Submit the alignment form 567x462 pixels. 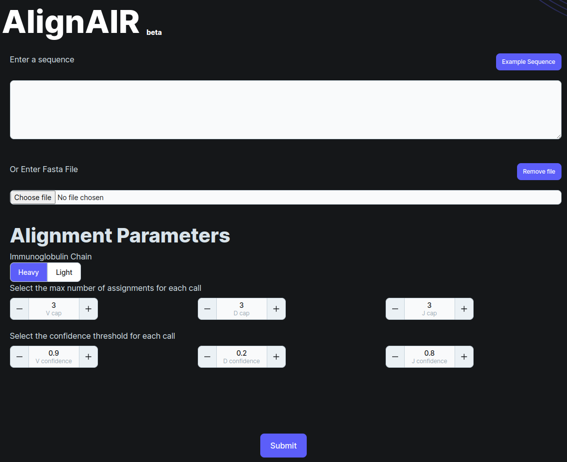tap(283, 446)
